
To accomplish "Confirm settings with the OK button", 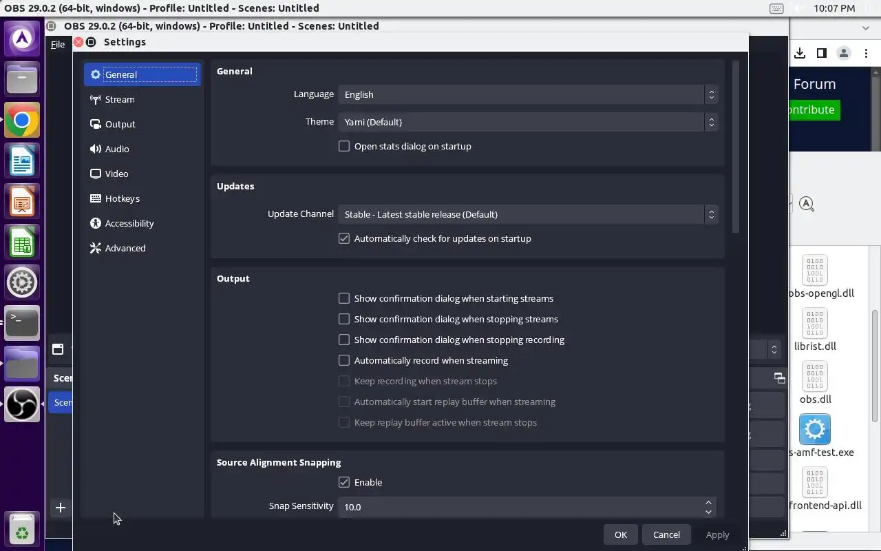I will (621, 534).
